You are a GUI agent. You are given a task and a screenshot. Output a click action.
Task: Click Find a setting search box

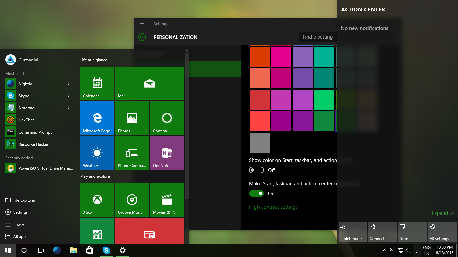click(318, 37)
